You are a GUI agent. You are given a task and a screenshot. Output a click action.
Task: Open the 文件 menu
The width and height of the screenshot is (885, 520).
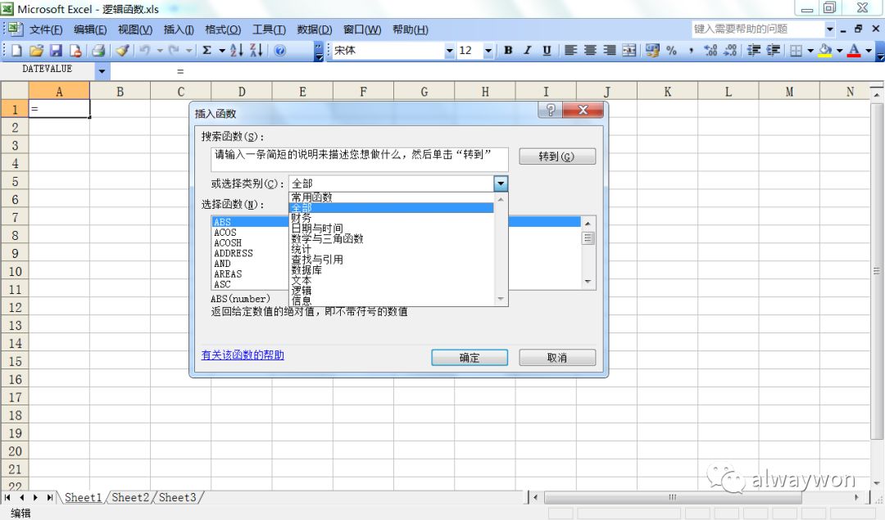click(46, 29)
